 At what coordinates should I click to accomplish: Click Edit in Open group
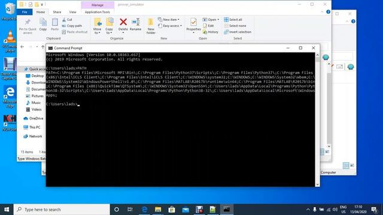click(x=208, y=26)
